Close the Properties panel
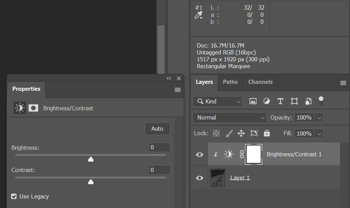 179,78
